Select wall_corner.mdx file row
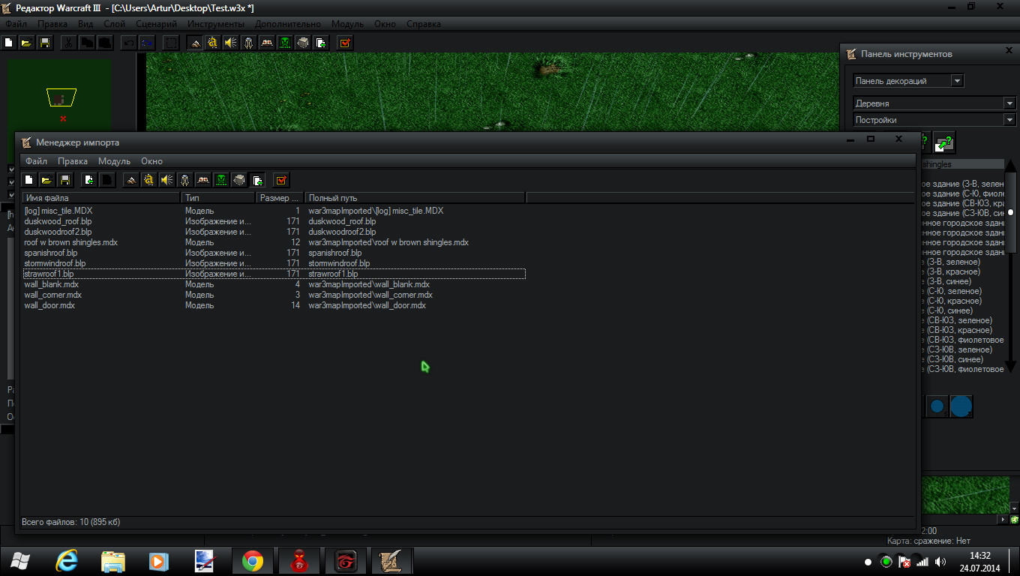This screenshot has height=576, width=1020. coord(274,295)
